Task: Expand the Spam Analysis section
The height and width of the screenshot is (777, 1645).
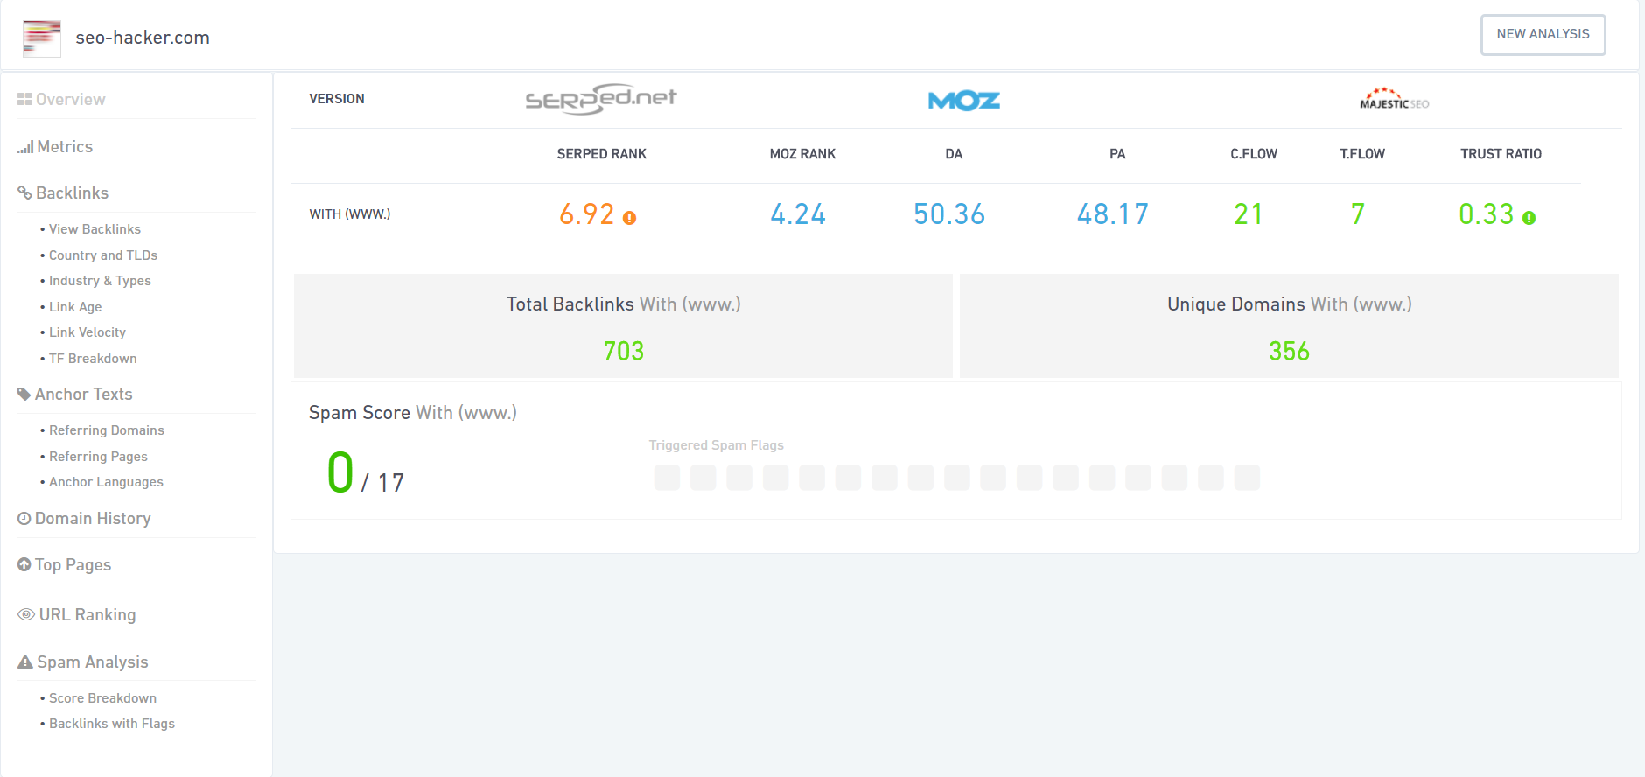Action: (x=92, y=662)
